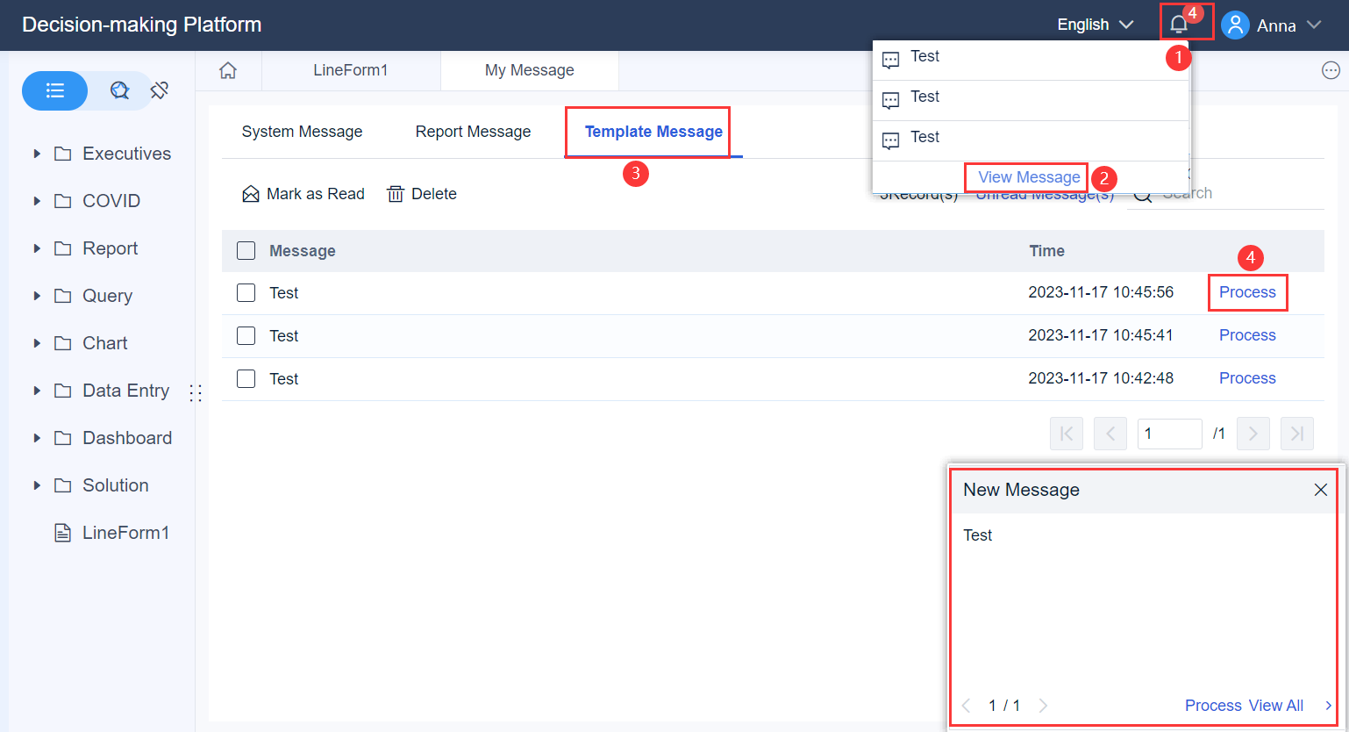Go to last page of messages
1349x732 pixels.
click(1297, 434)
